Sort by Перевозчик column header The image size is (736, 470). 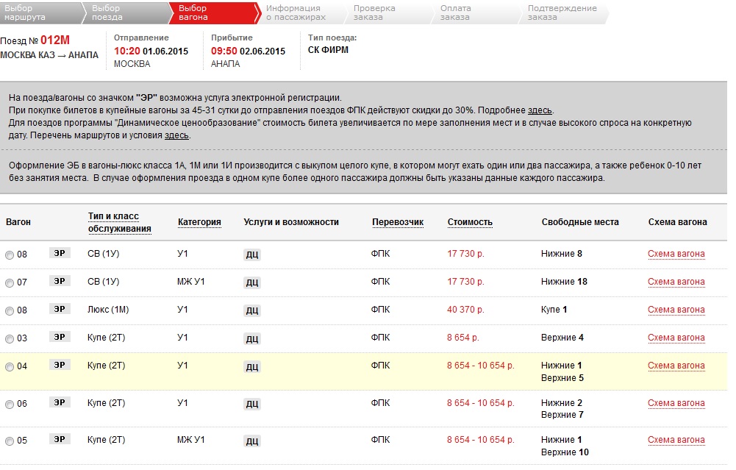click(x=397, y=222)
